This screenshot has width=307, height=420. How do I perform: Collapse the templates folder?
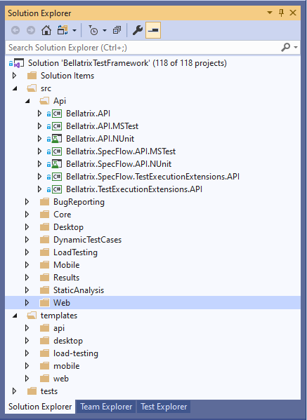pyautogui.click(x=15, y=316)
